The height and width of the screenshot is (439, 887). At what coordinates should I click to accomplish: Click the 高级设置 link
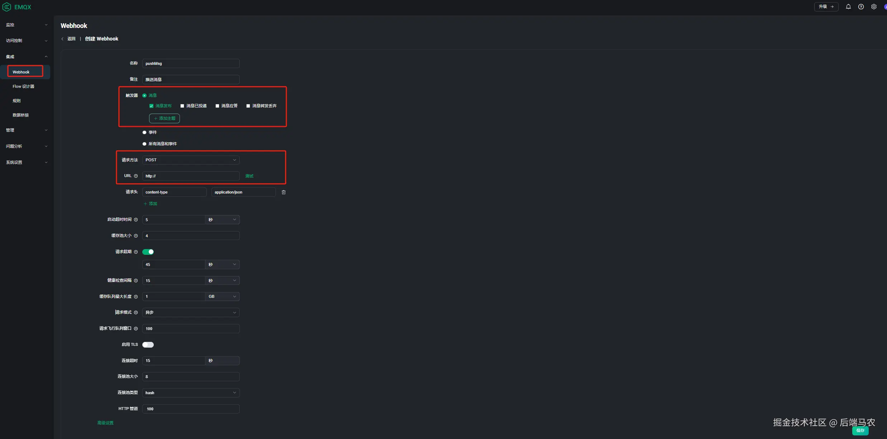coord(105,423)
